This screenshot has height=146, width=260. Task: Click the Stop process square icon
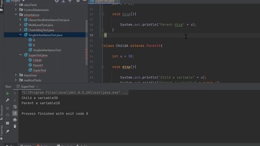point(8,108)
